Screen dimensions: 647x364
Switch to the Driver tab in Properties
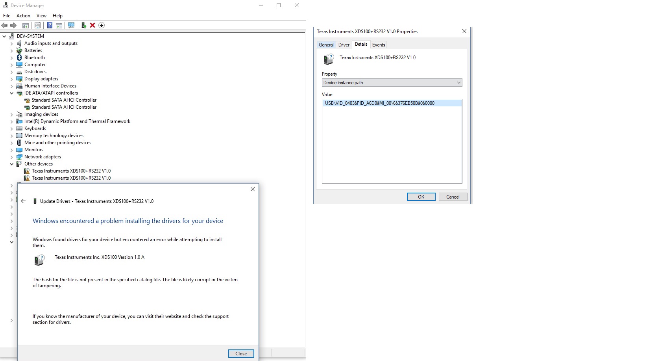(344, 45)
